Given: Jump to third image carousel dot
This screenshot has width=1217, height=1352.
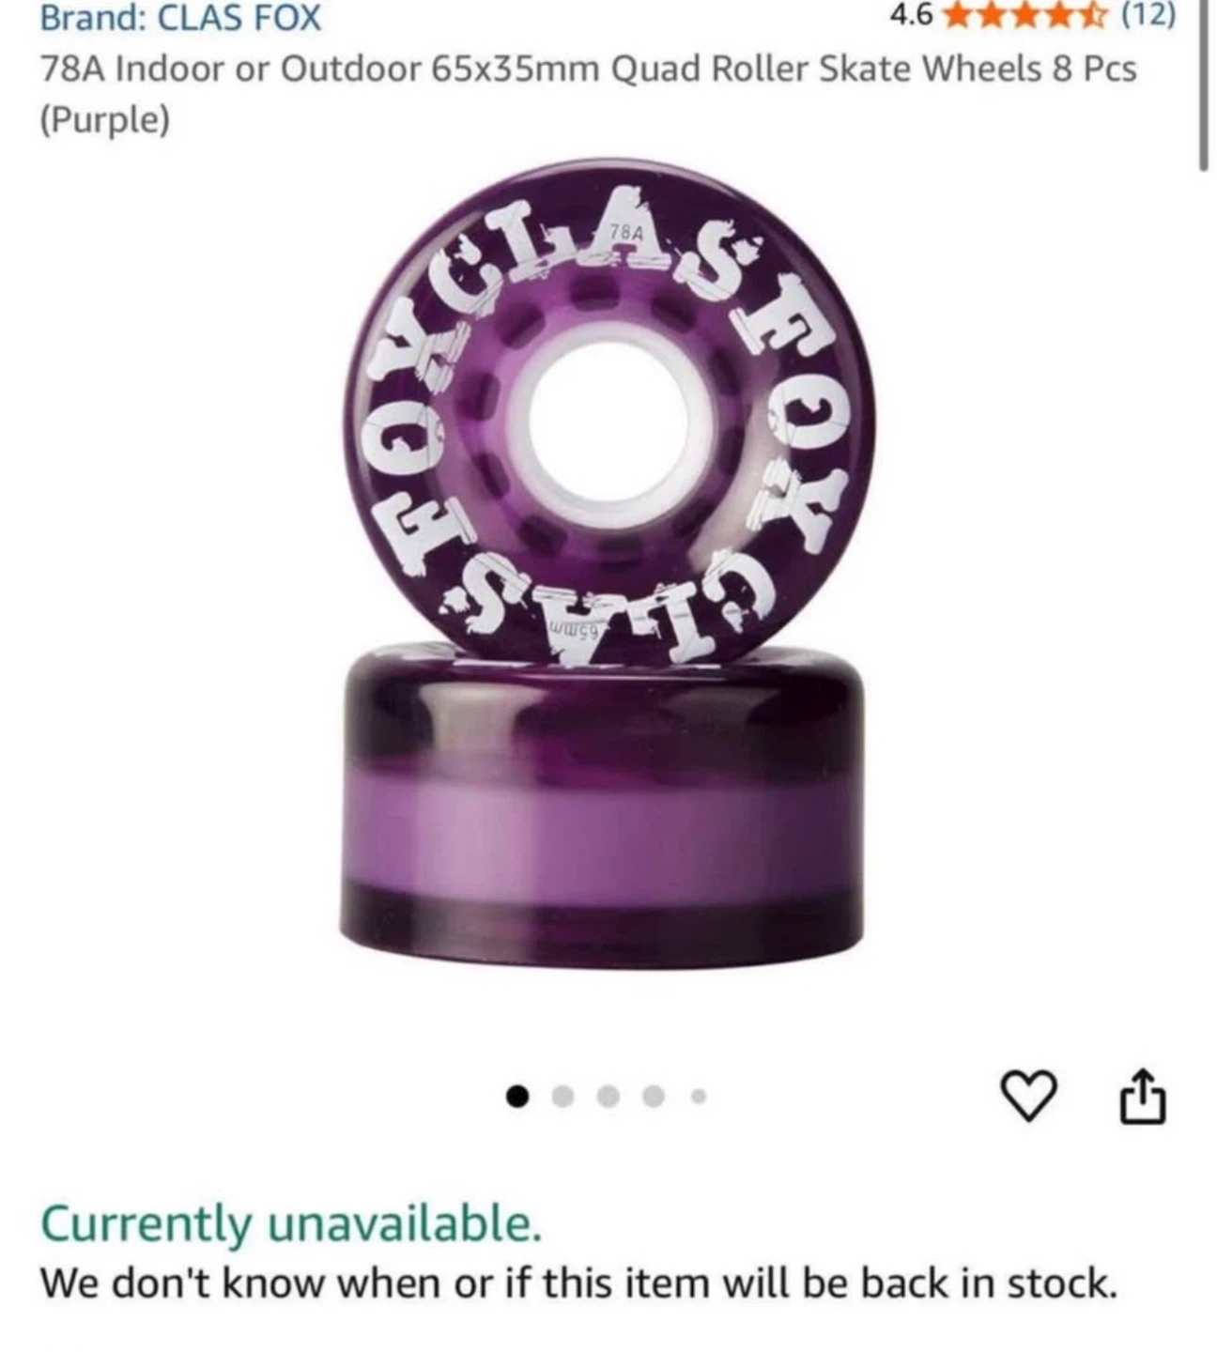Looking at the screenshot, I should click(608, 1095).
